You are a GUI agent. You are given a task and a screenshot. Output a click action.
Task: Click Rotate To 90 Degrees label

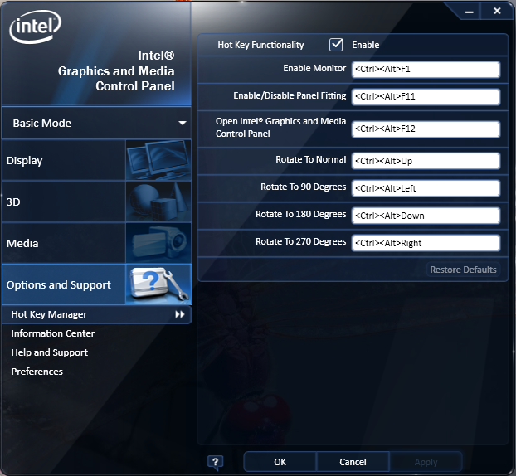point(304,187)
